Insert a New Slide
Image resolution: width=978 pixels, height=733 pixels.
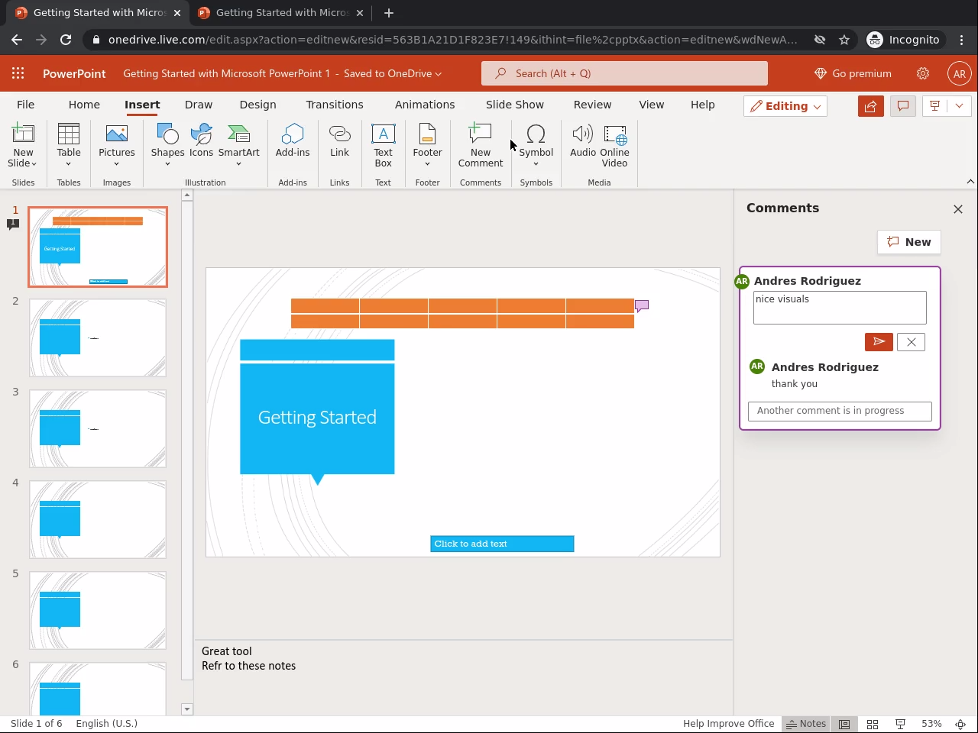(23, 145)
